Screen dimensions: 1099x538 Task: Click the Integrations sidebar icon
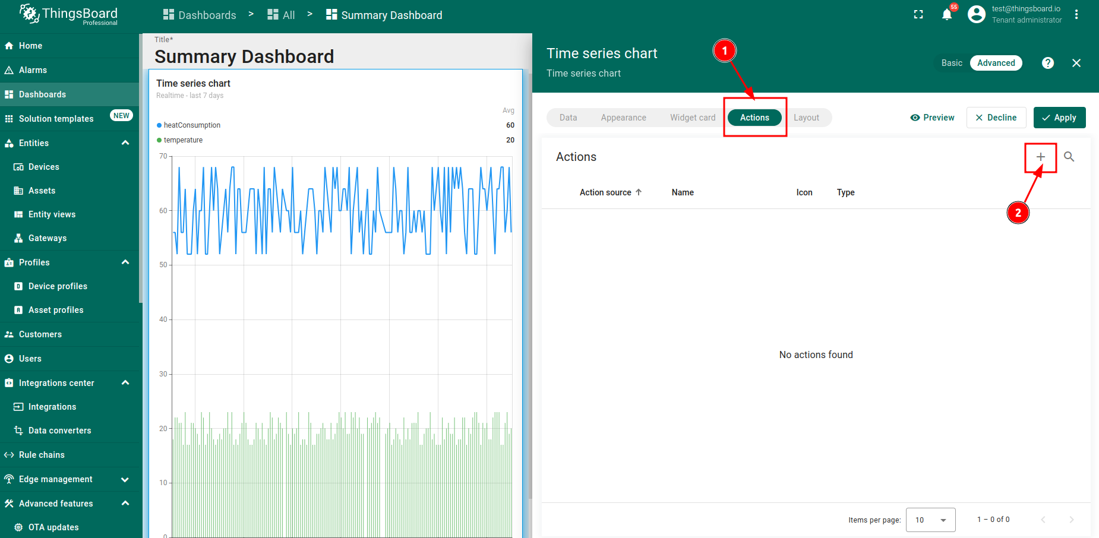tap(18, 407)
